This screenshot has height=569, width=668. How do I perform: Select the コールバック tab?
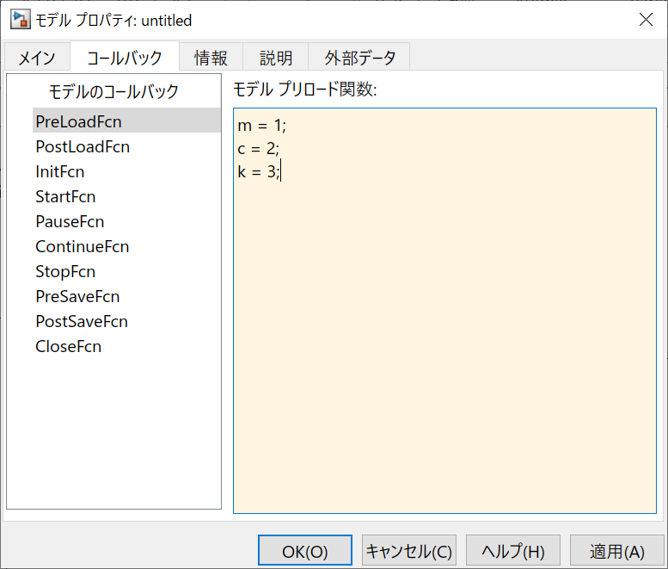tap(125, 58)
